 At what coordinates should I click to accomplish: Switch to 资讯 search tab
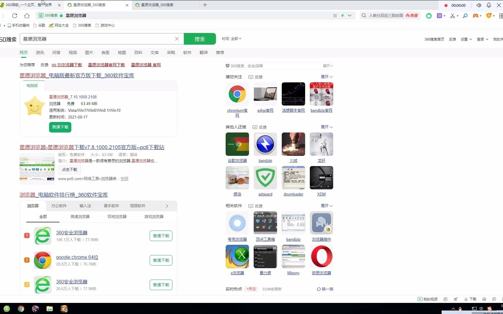tap(40, 53)
